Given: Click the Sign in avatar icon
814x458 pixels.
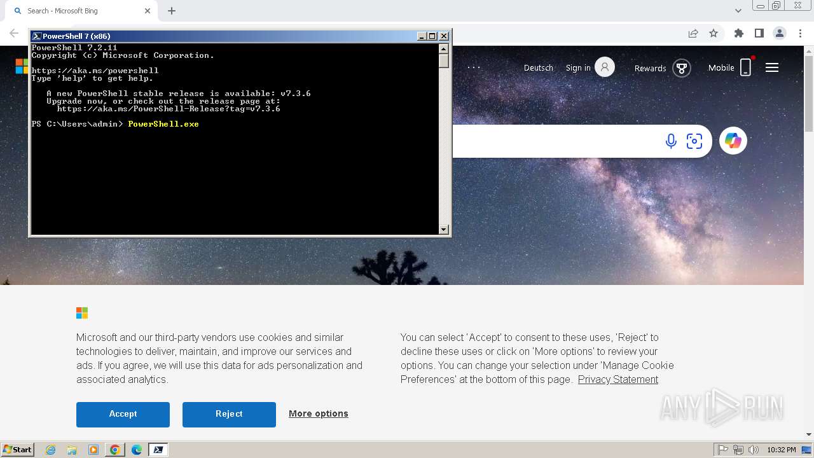Looking at the screenshot, I should [x=605, y=67].
